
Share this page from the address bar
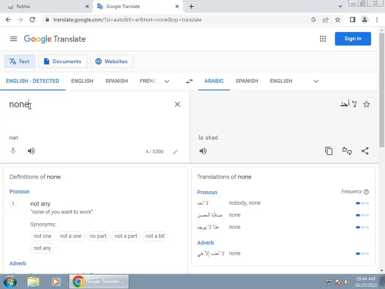click(326, 20)
